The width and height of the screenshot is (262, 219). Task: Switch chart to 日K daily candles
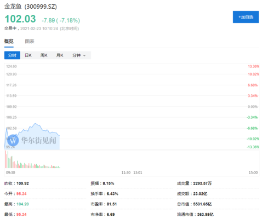click(x=29, y=55)
